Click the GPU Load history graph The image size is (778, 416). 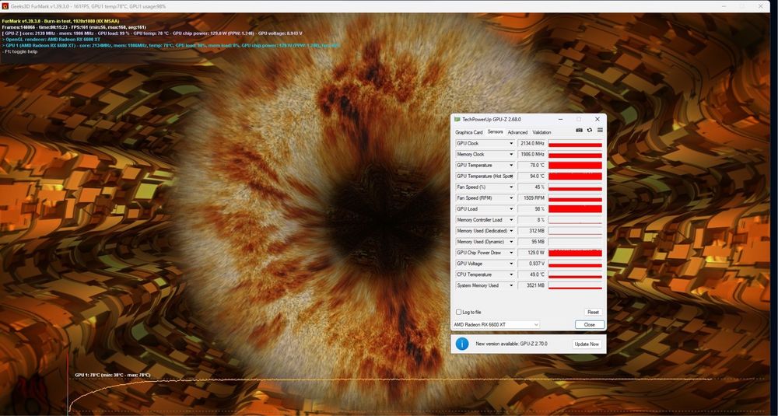[575, 208]
